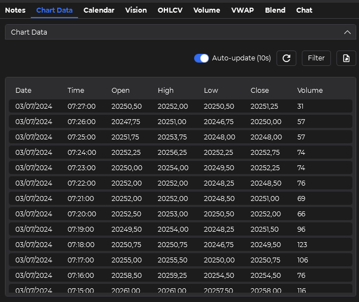
Task: Click high value 20259,25
Action: point(172,275)
